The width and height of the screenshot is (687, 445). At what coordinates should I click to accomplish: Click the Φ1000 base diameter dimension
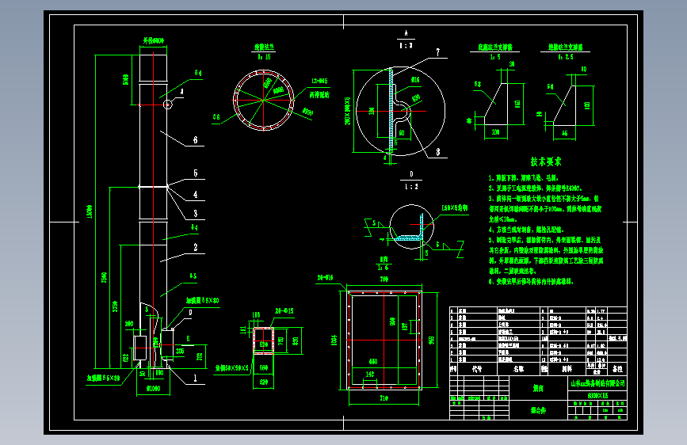tap(153, 389)
